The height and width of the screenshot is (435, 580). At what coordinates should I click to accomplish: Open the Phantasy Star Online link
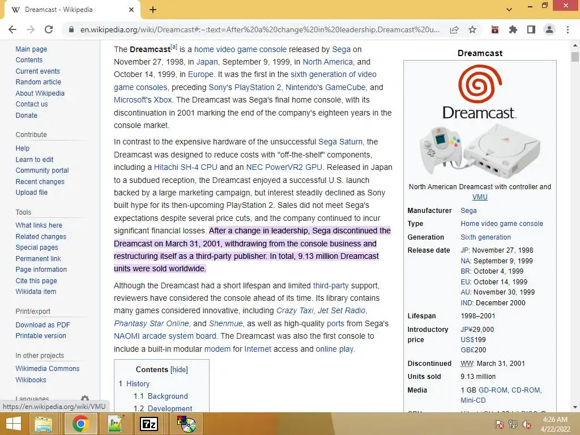click(151, 323)
